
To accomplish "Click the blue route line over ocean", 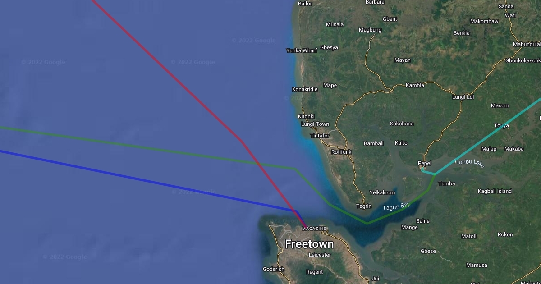I will (x=149, y=180).
